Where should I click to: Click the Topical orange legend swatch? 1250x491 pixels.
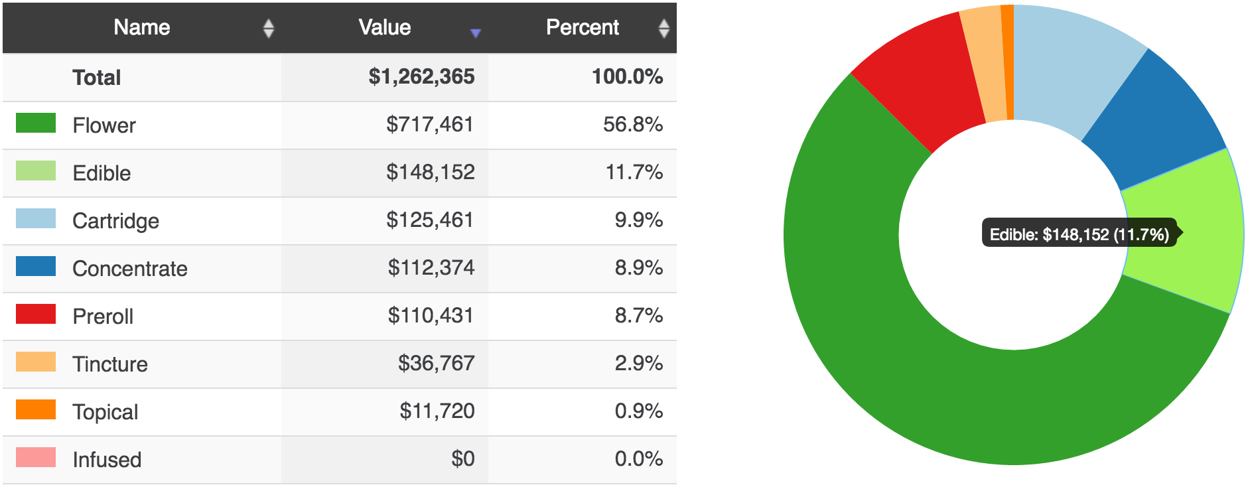tap(36, 410)
